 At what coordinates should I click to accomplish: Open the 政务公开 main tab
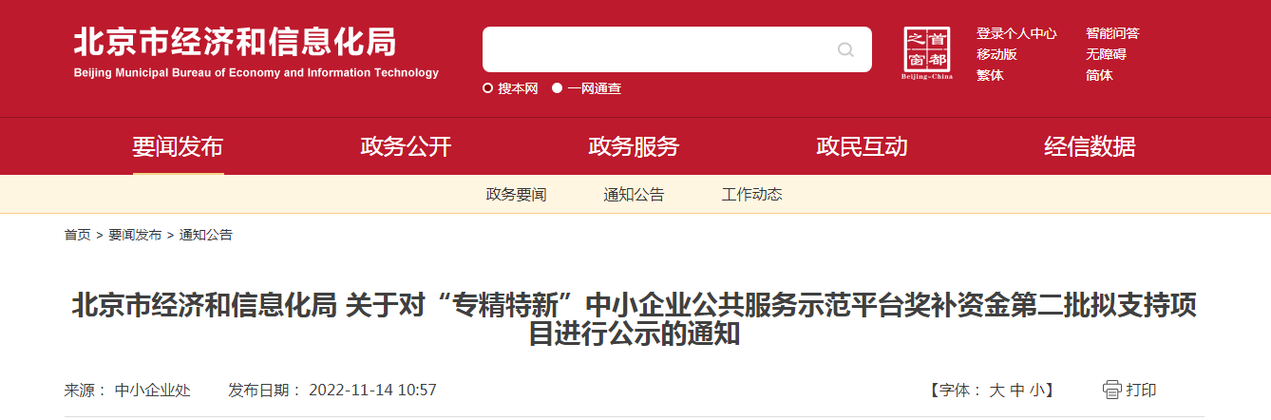pyautogui.click(x=406, y=146)
